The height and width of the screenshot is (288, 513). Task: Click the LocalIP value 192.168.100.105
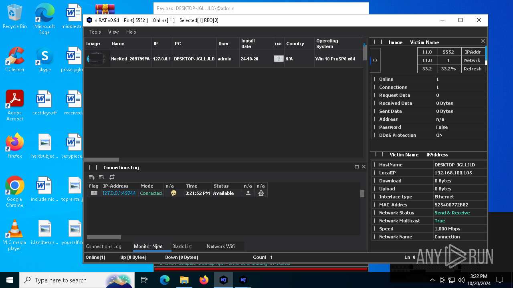453,173
